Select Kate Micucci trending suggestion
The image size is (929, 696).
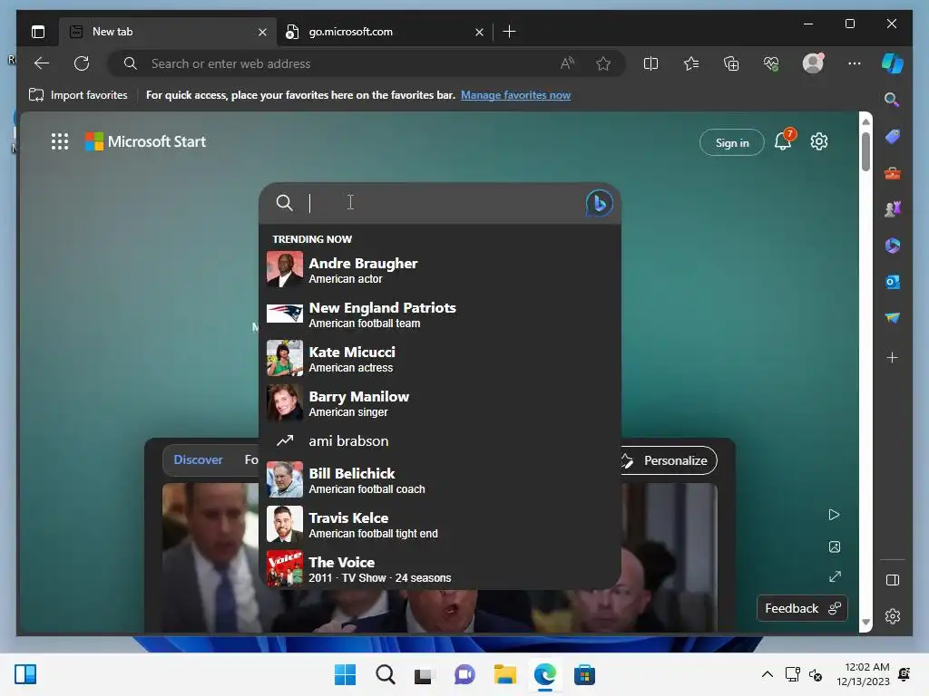tap(440, 359)
